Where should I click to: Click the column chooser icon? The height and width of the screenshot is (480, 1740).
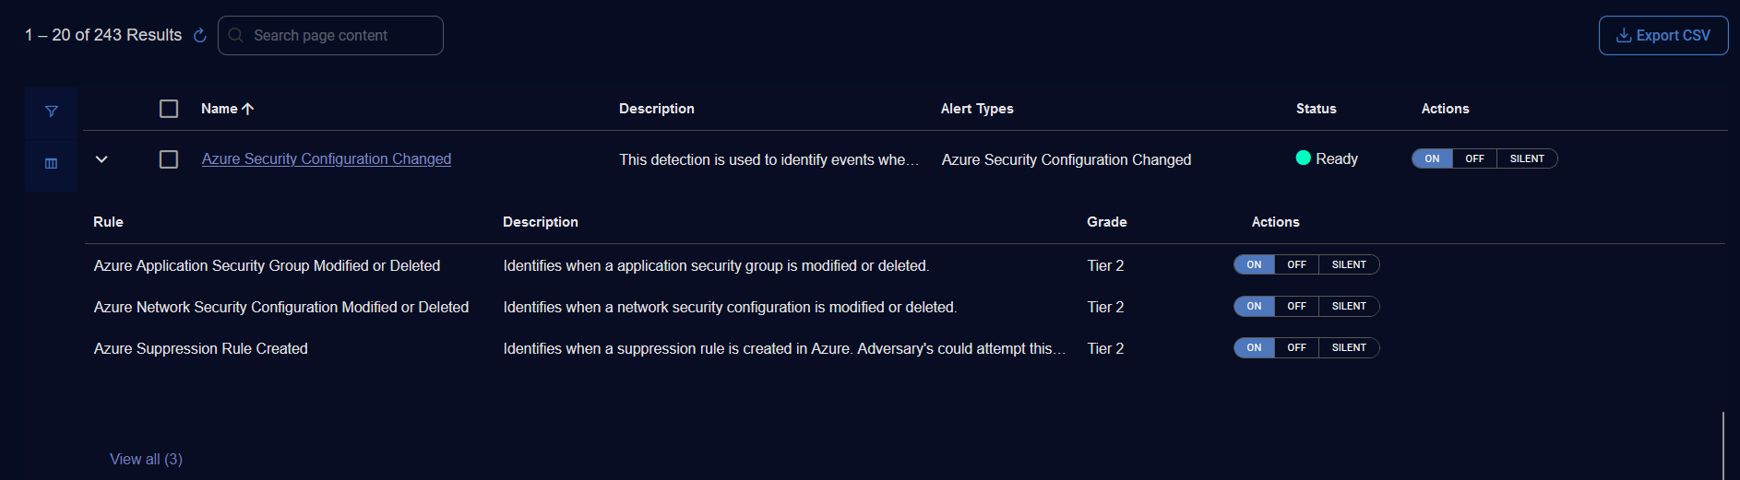pyautogui.click(x=52, y=163)
